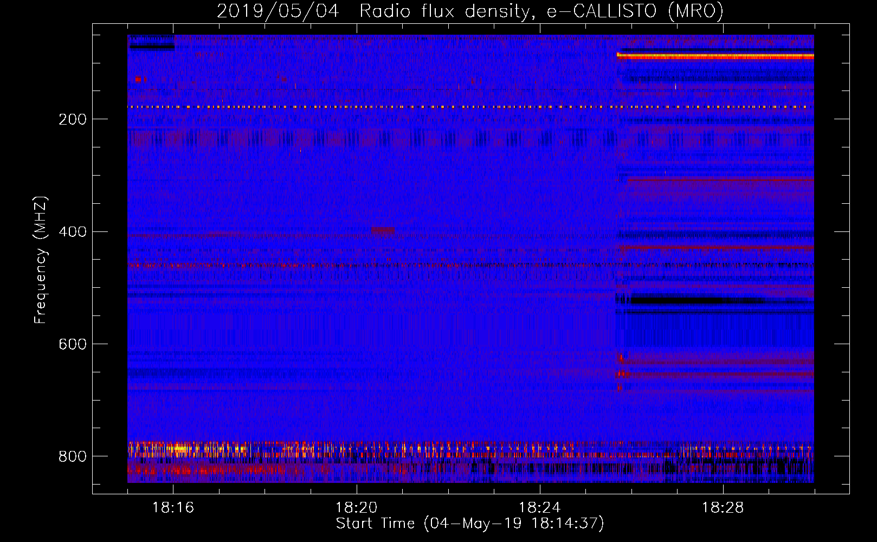Click the 200 frequency tick label
The image size is (877, 542).
(x=73, y=119)
